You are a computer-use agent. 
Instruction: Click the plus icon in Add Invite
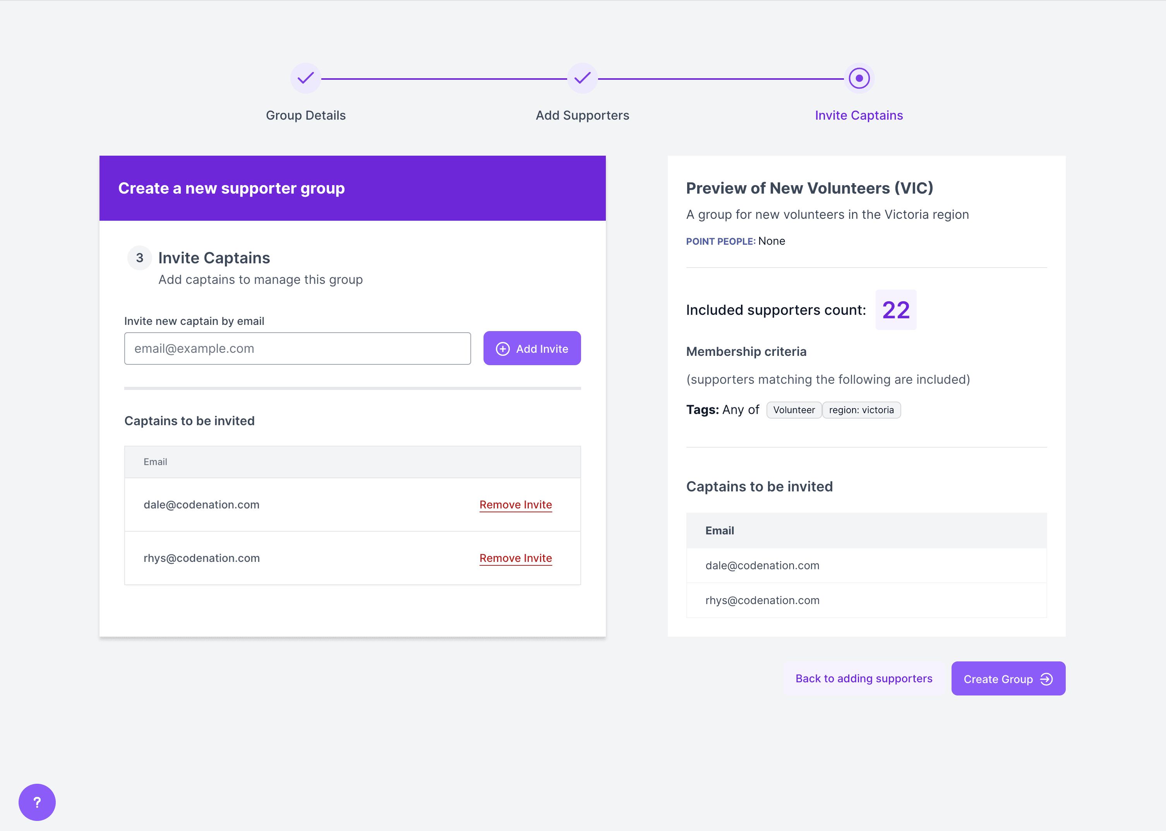pyautogui.click(x=503, y=349)
